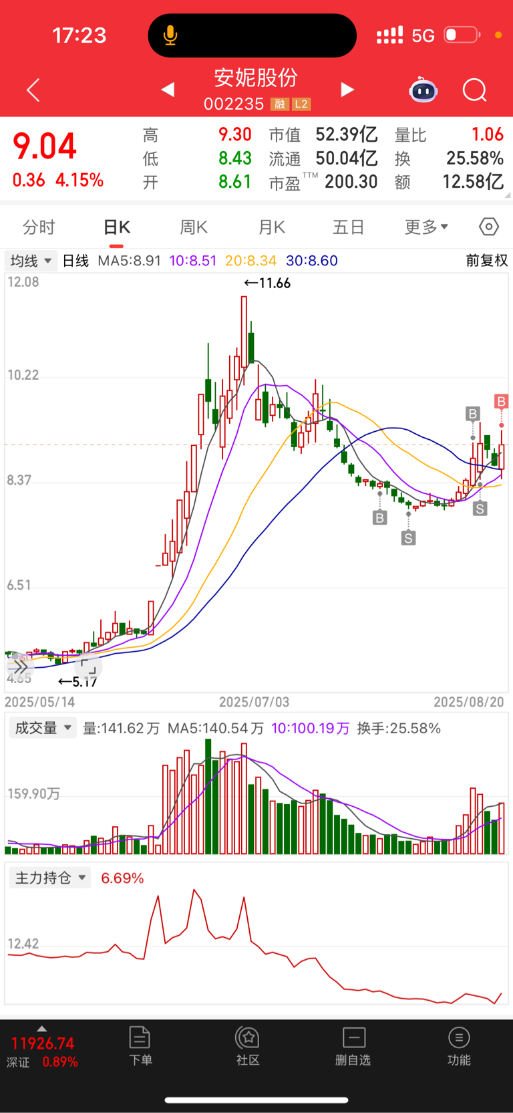This screenshot has width=513, height=1113.
Task: Tap the fullscreen corner bracket icon
Action: click(88, 666)
